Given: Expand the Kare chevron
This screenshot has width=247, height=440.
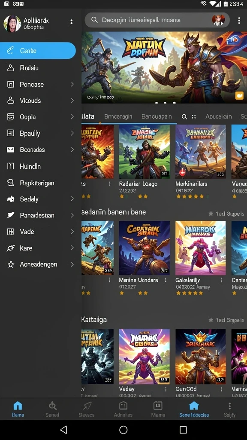Looking at the screenshot, I should tap(72, 248).
